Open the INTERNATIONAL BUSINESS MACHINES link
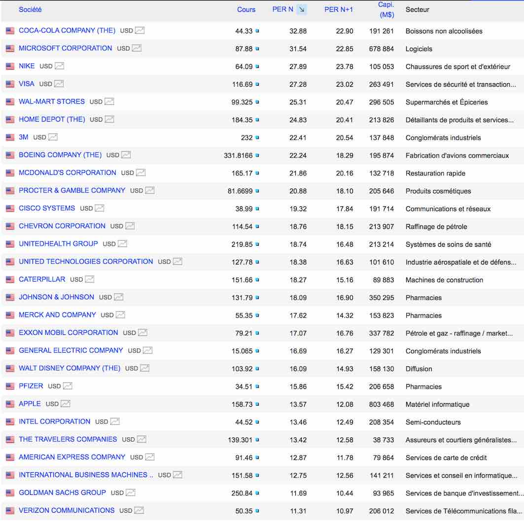 pyautogui.click(x=86, y=475)
